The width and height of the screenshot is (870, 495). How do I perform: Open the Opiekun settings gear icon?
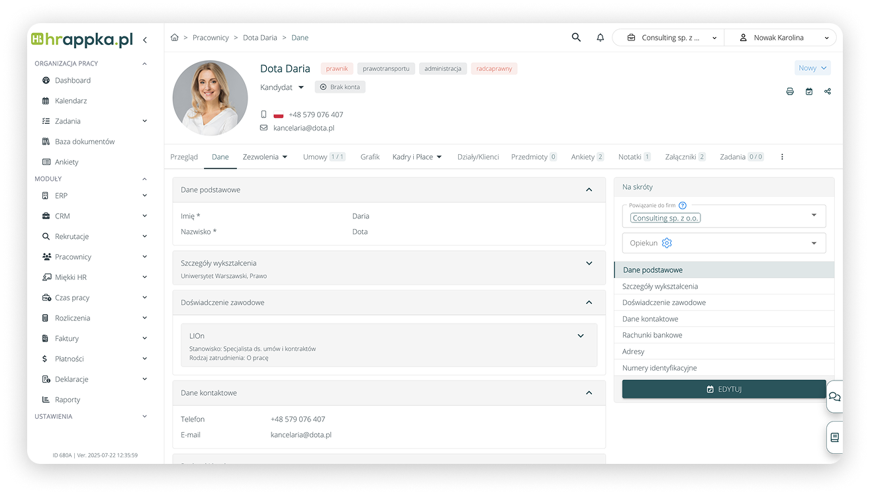[x=667, y=243]
